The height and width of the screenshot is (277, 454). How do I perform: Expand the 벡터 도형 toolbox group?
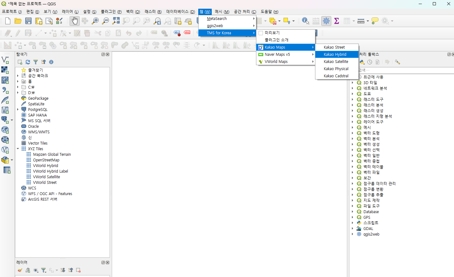(353, 133)
